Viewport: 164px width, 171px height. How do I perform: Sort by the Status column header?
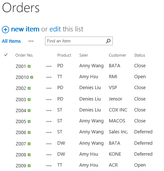click(139, 55)
